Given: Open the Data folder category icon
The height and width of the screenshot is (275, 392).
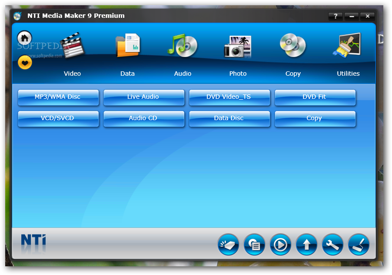Looking at the screenshot, I should click(x=128, y=45).
